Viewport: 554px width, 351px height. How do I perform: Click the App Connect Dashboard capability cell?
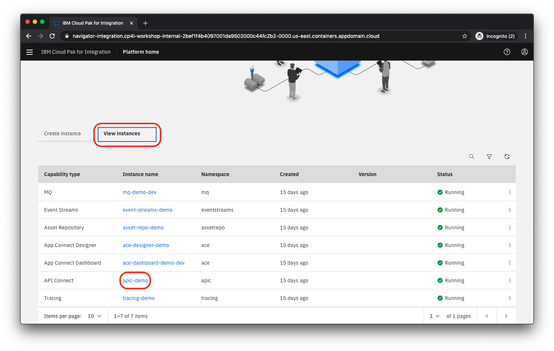[x=72, y=263]
